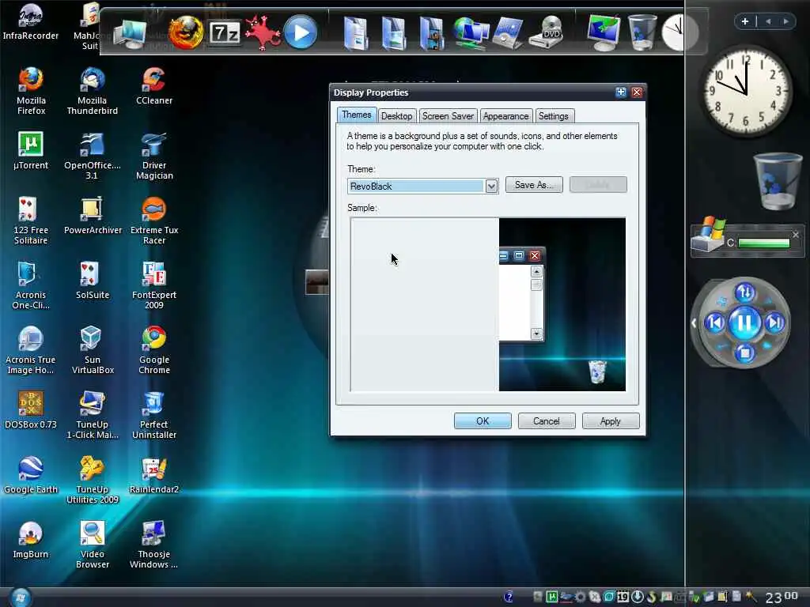
Task: Launch the SolSuite desktop shortcut
Action: click(92, 281)
